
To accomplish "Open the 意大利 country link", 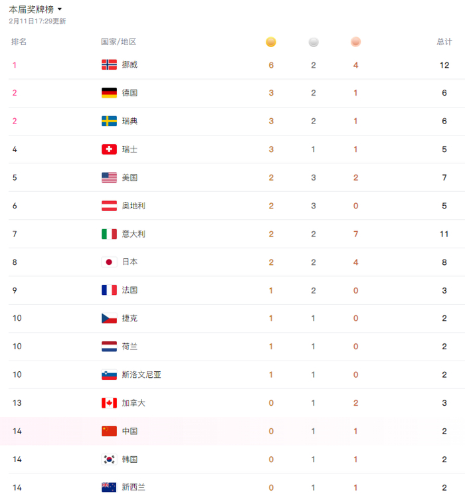I will [134, 234].
